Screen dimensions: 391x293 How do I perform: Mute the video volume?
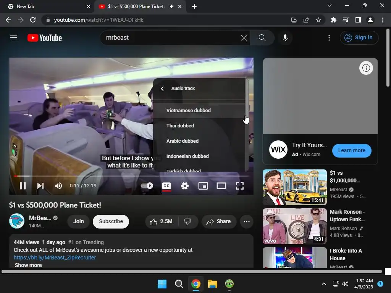58,186
